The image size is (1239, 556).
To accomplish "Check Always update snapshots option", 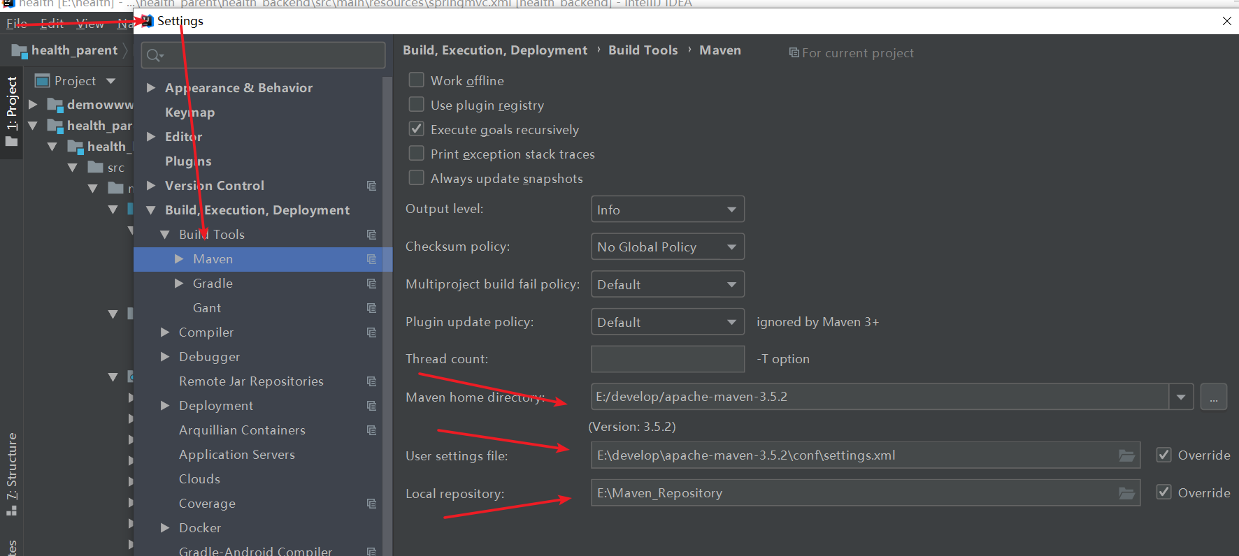I will tap(416, 178).
